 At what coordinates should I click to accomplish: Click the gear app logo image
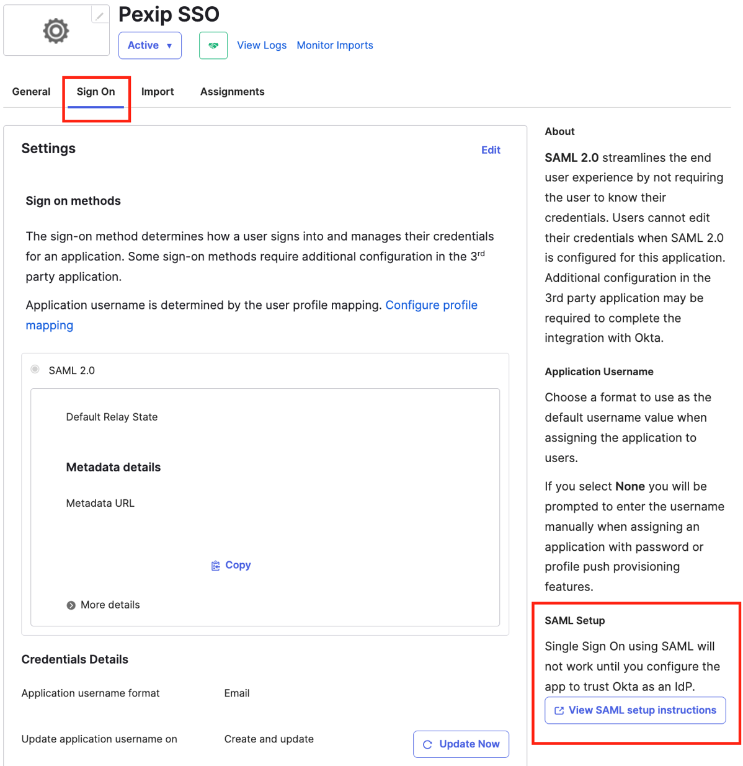[56, 31]
